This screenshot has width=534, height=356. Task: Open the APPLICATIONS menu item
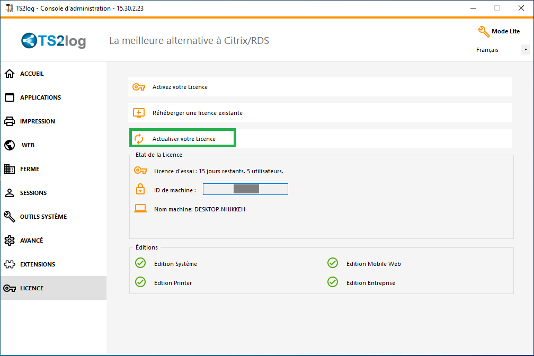(x=54, y=97)
